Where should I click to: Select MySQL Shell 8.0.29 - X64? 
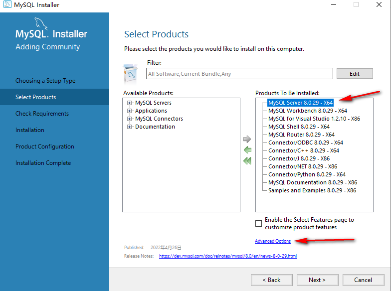299,127
